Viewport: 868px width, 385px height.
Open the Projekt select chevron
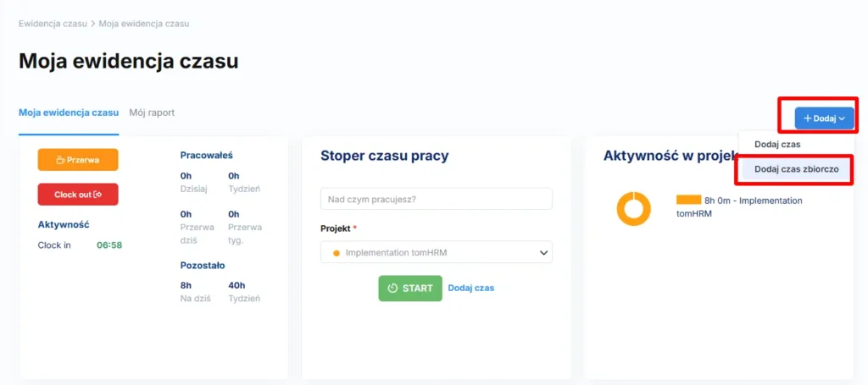point(543,252)
